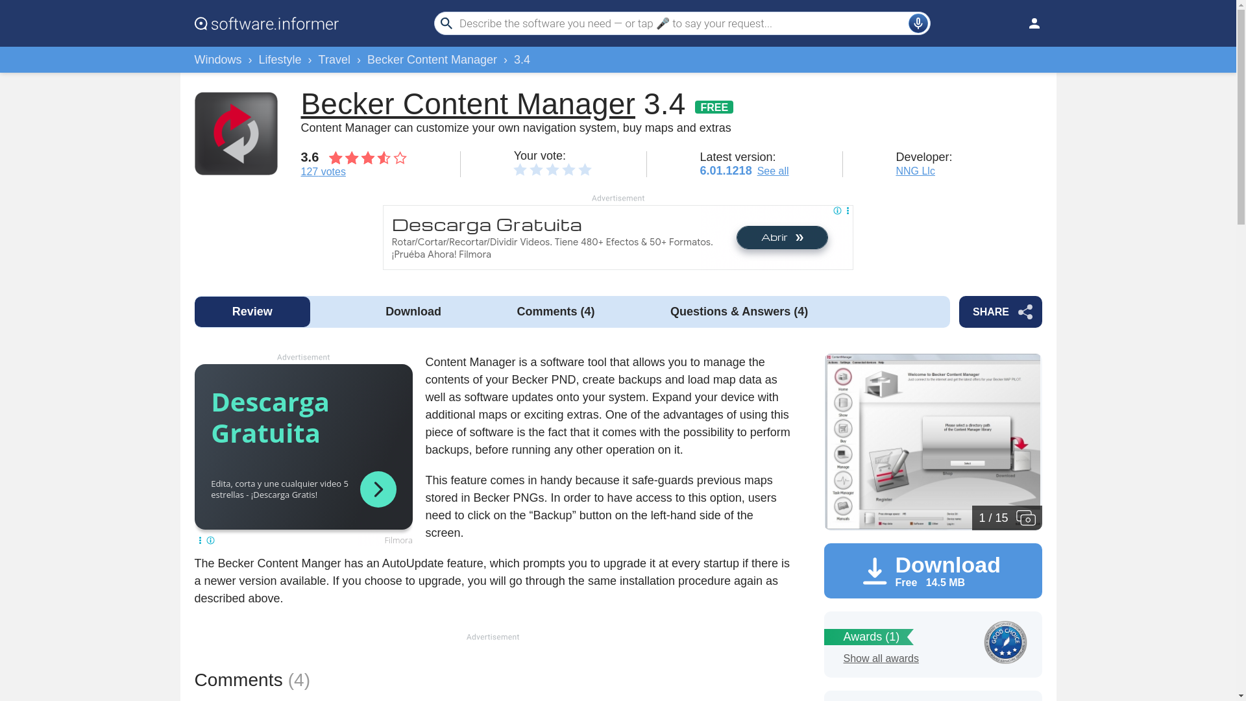
Task: Open the user account icon
Action: click(1034, 23)
